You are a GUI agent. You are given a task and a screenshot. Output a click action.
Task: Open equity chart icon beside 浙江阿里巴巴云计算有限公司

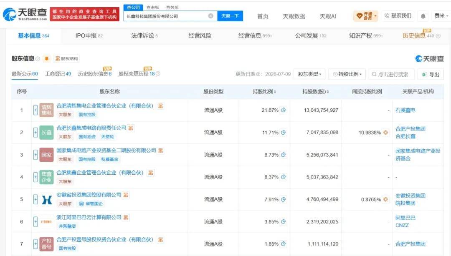tap(126, 217)
